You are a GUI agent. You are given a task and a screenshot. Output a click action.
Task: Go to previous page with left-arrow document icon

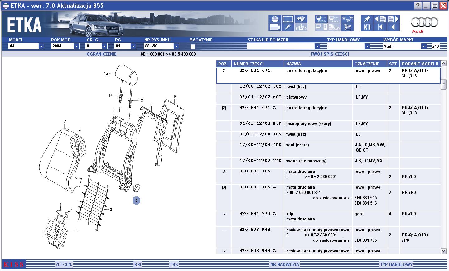[x=380, y=19]
